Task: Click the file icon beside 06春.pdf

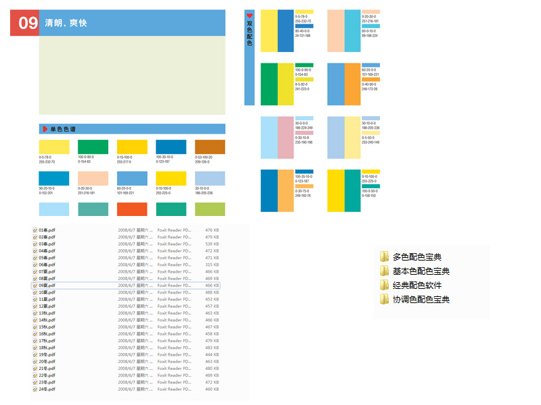Action: pos(35,265)
